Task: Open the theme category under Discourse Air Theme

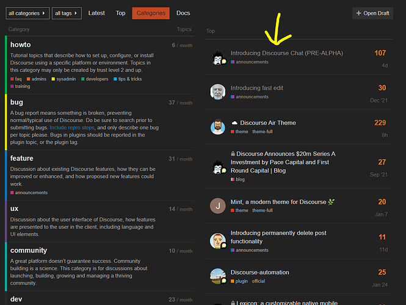Action: pyautogui.click(x=239, y=132)
